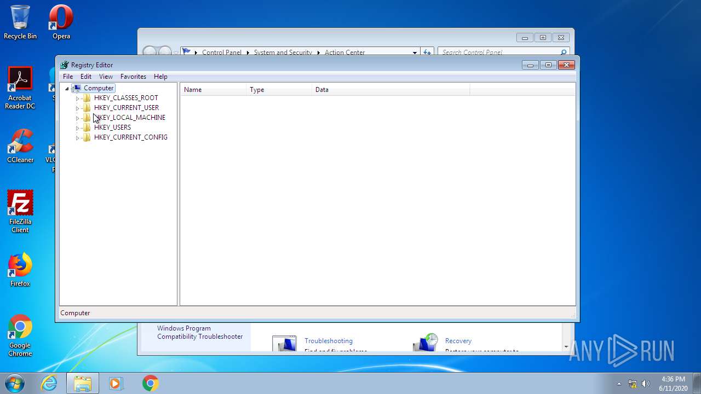701x394 pixels.
Task: Expand the HKEY_CURRENT_USER key
Action: click(77, 108)
